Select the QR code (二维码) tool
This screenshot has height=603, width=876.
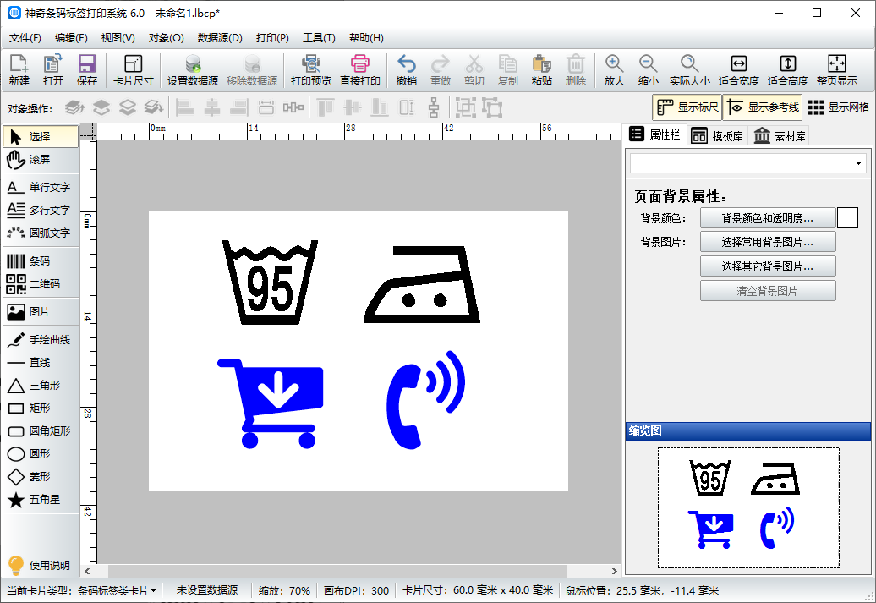(40, 284)
